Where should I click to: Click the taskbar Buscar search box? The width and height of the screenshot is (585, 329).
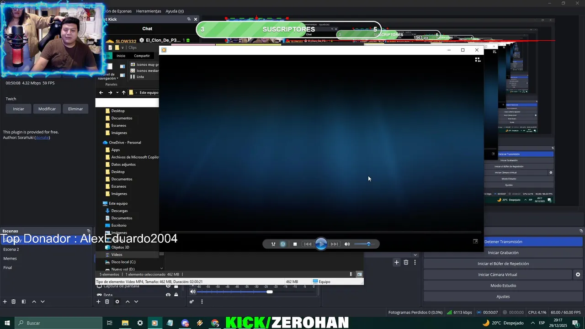(58, 323)
